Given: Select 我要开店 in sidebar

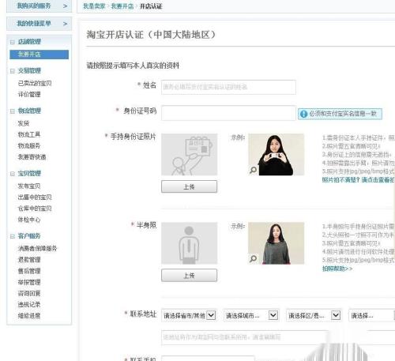Looking at the screenshot, I should [x=39, y=55].
